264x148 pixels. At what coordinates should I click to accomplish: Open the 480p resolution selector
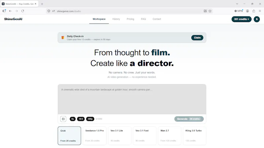coord(90,119)
